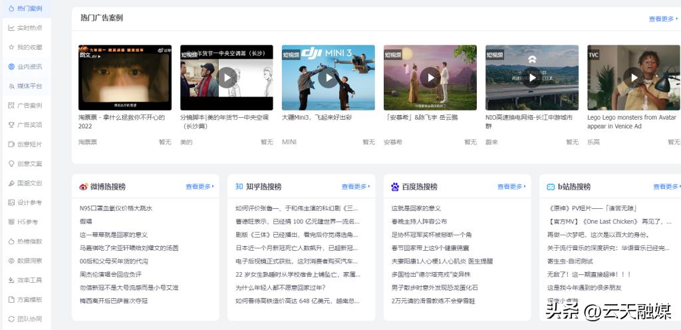Open the 为什么年轻人都不愿意回家过年 question
This screenshot has width=681, height=330.
[281, 287]
